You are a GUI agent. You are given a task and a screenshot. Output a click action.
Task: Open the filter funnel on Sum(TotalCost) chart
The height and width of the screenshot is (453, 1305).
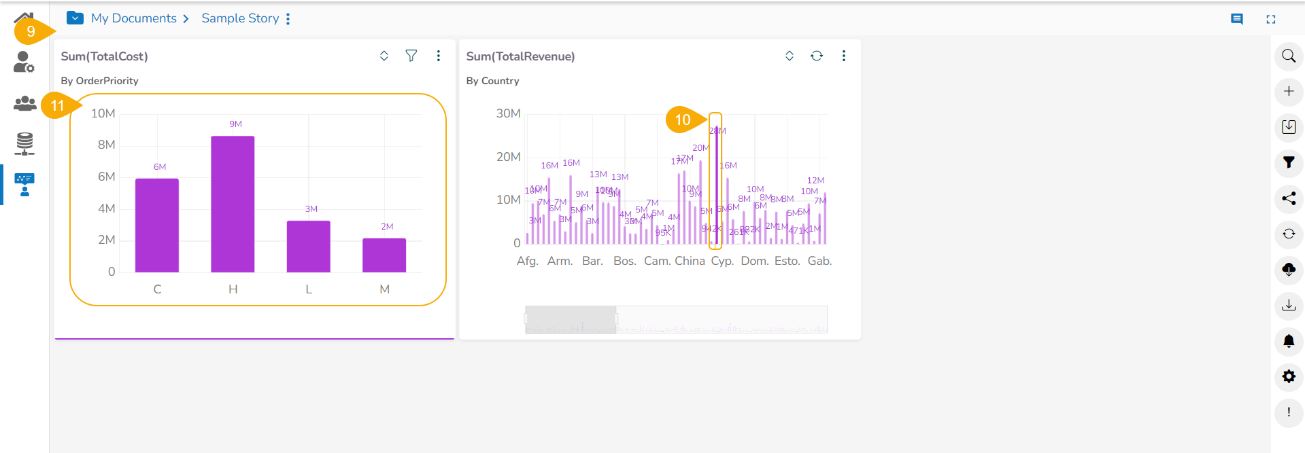[411, 56]
